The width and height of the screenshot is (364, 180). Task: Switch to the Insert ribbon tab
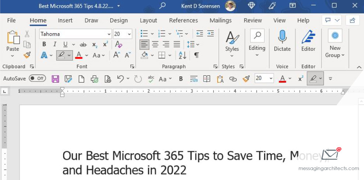click(65, 20)
